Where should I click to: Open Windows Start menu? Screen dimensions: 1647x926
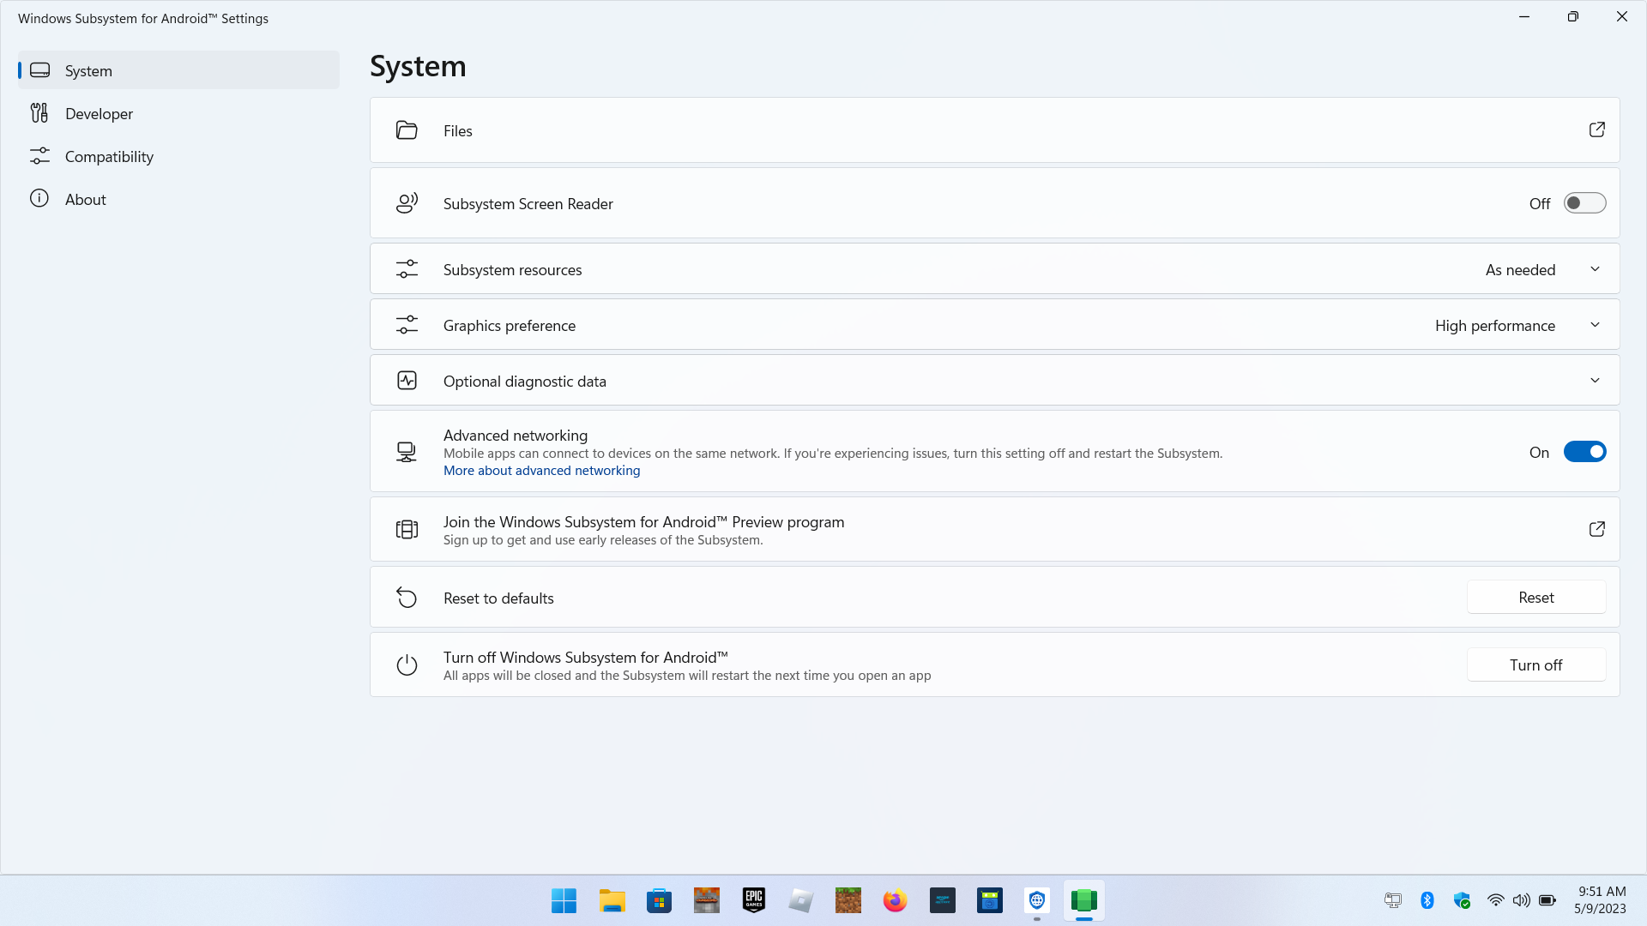tap(564, 900)
